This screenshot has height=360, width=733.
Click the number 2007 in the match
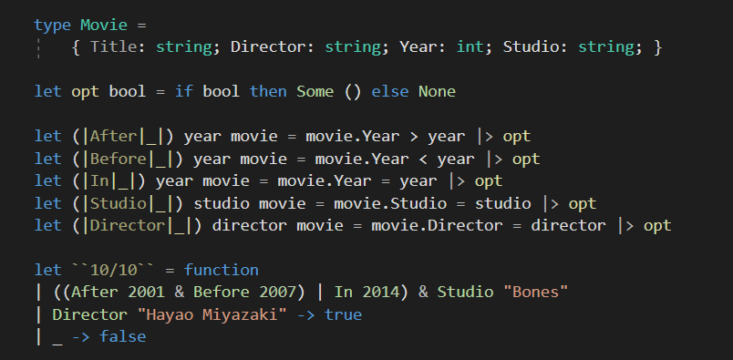[x=278, y=293]
